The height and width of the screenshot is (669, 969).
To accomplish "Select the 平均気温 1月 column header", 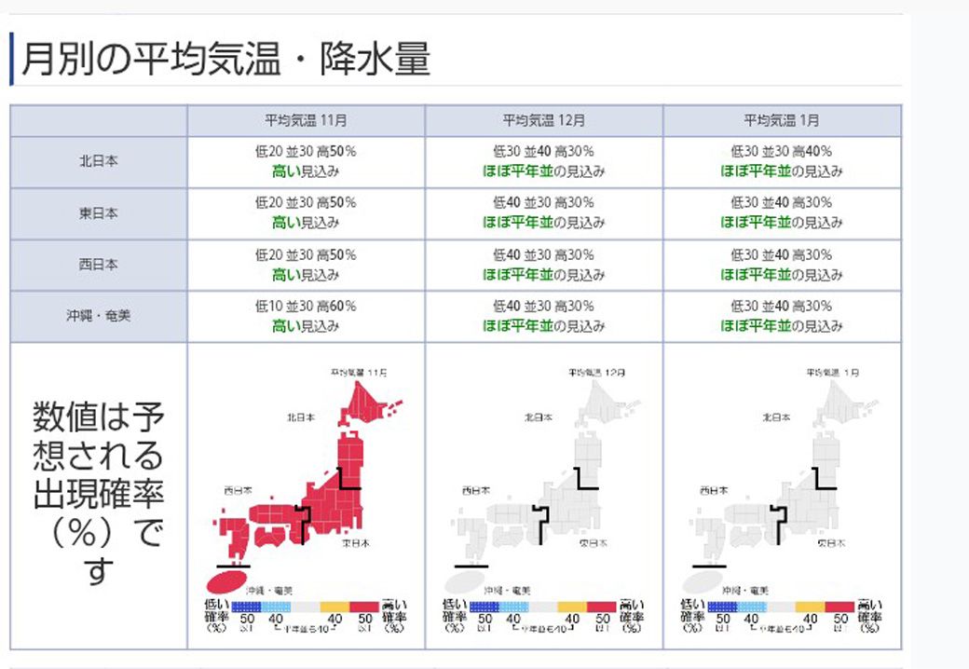I will pos(779,118).
